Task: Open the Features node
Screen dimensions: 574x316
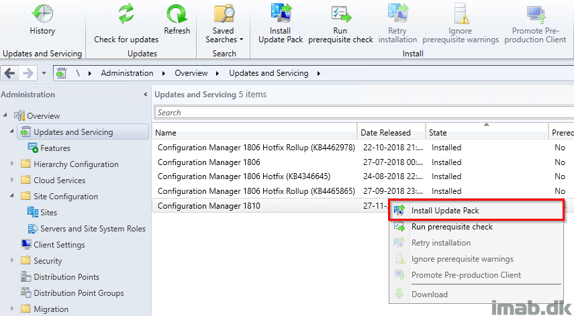Action: pyautogui.click(x=55, y=148)
